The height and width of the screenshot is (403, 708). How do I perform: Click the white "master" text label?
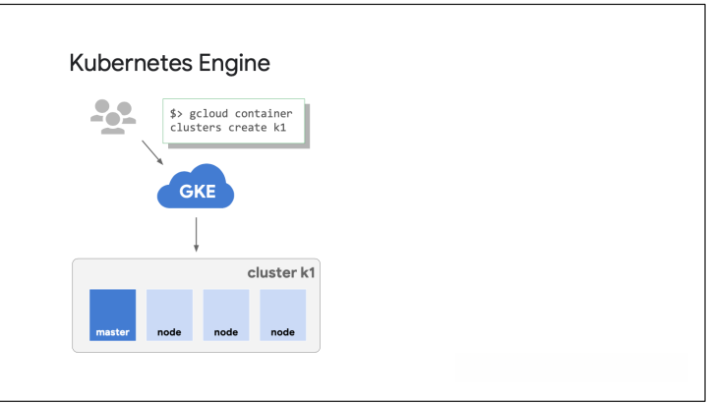[112, 332]
